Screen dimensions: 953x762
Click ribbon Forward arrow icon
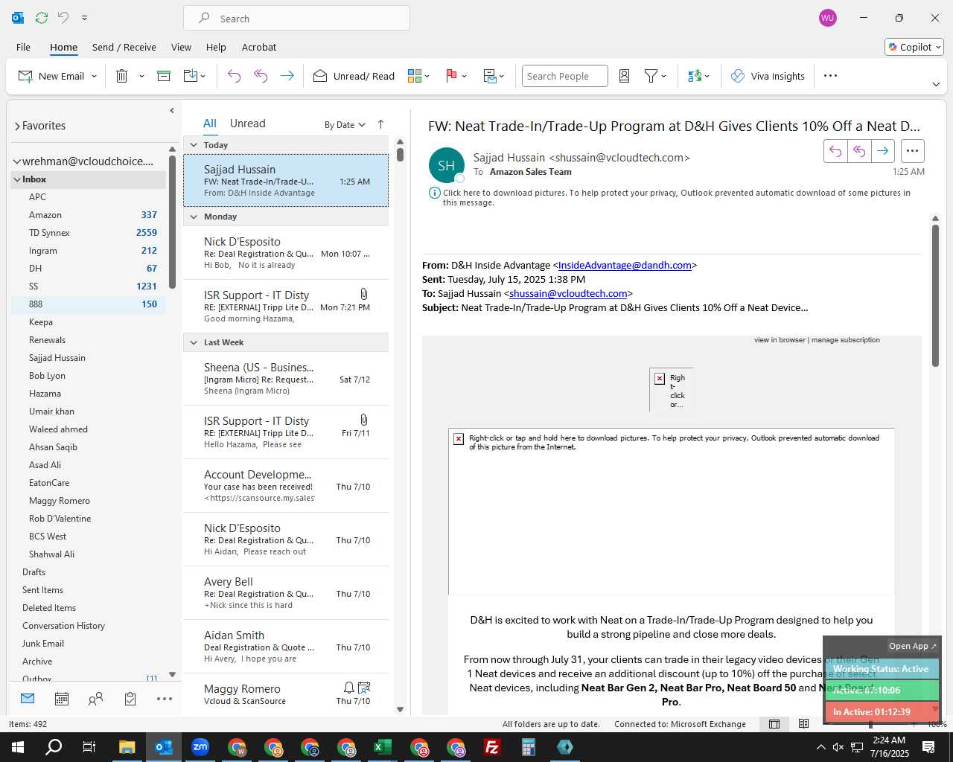pyautogui.click(x=287, y=76)
